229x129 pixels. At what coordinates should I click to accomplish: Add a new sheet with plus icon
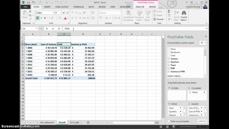pyautogui.click(x=88, y=123)
